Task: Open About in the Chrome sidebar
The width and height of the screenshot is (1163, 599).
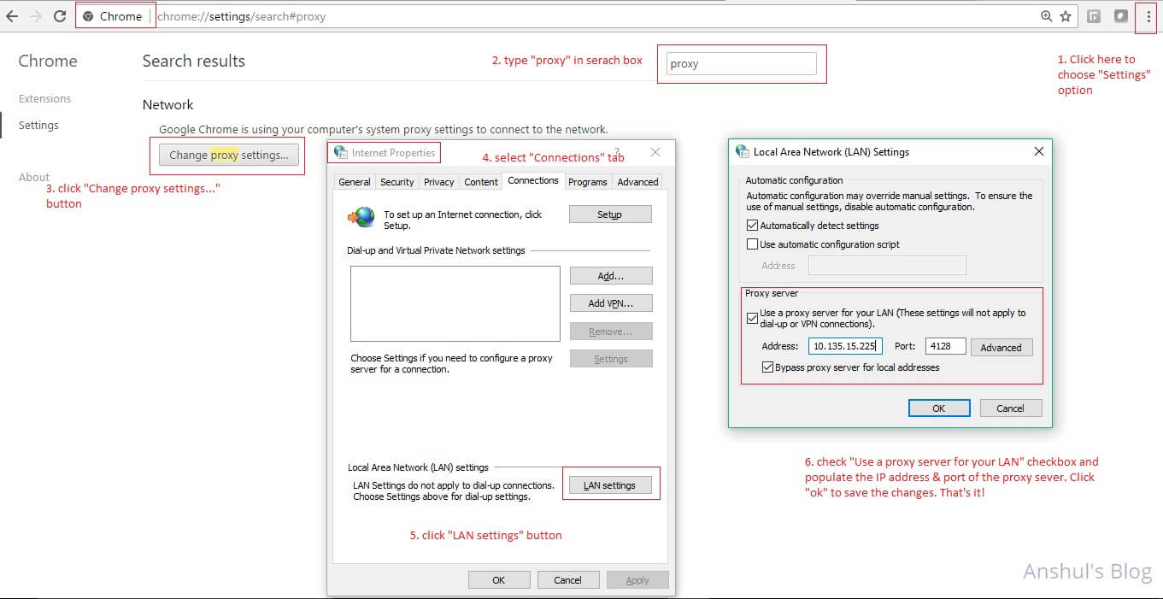Action: 34,177
